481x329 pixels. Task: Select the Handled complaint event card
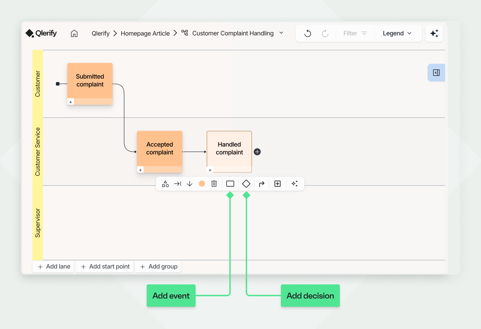coord(229,152)
